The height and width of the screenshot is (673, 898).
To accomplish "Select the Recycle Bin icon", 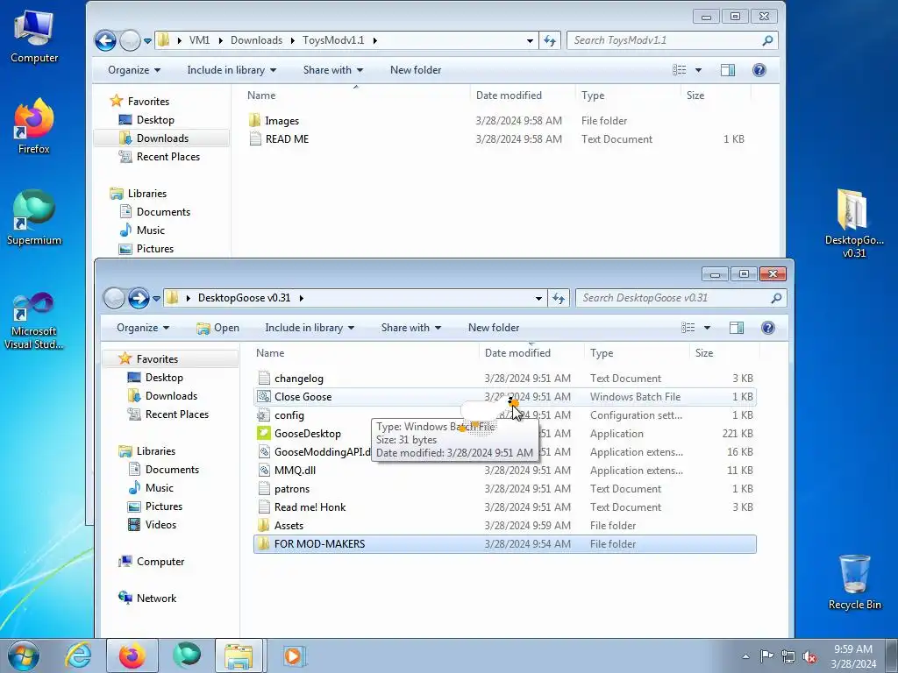I will [x=854, y=582].
